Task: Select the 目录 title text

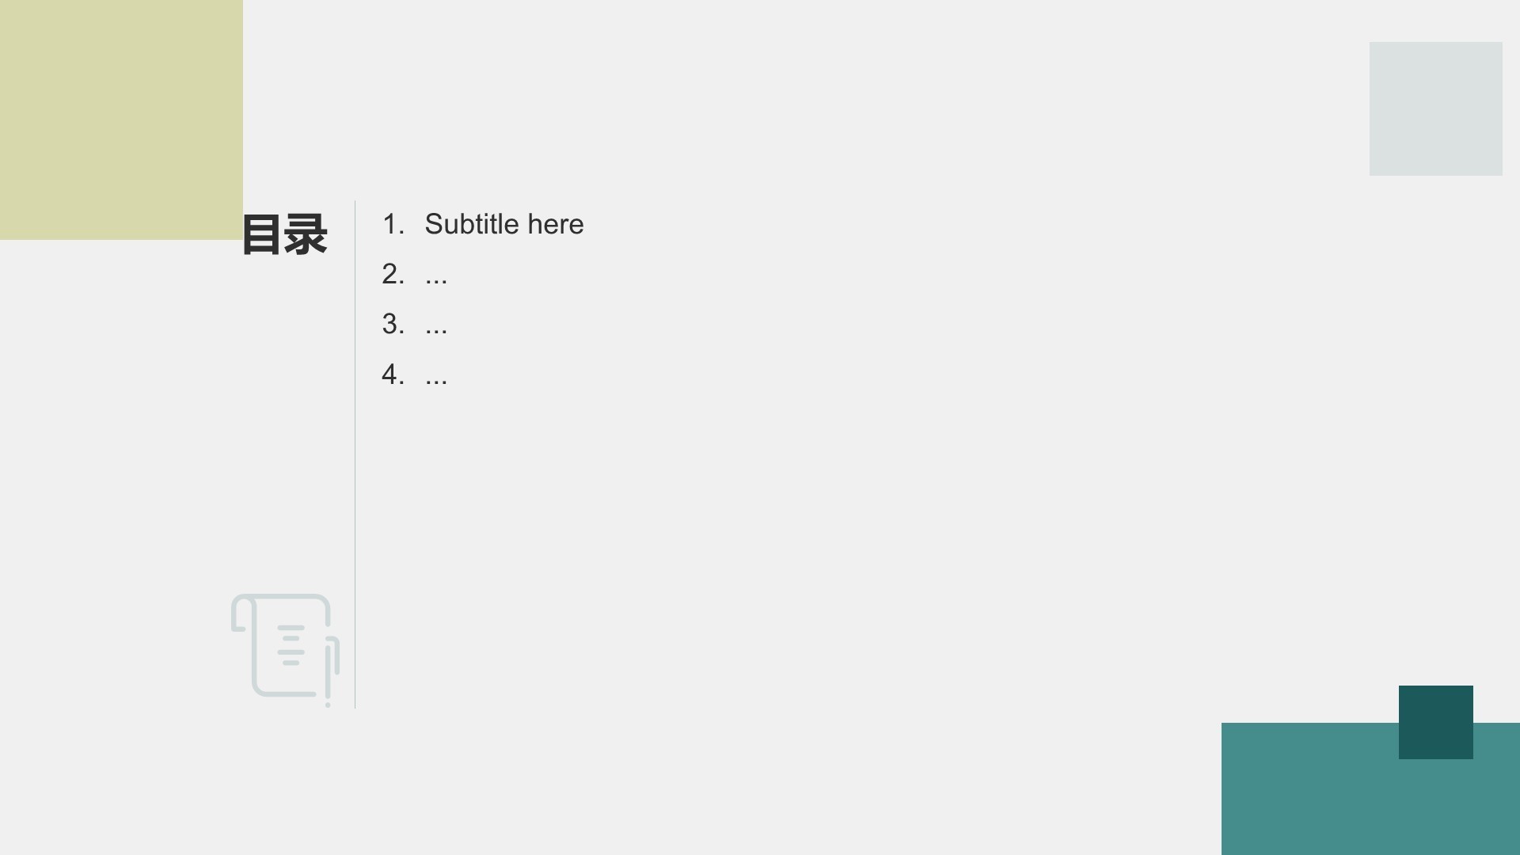Action: pyautogui.click(x=284, y=234)
